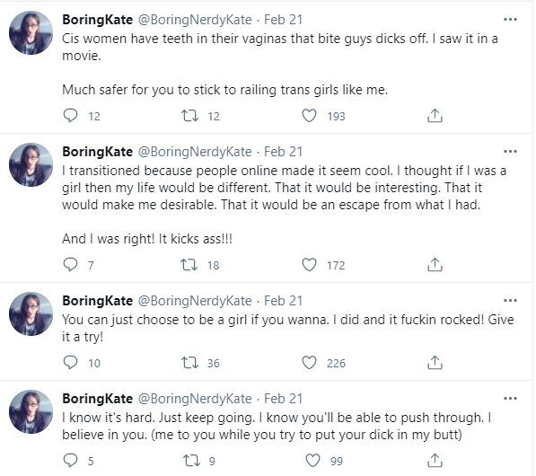
Task: Open BoringKate profile name on first tweet
Action: pos(98,20)
